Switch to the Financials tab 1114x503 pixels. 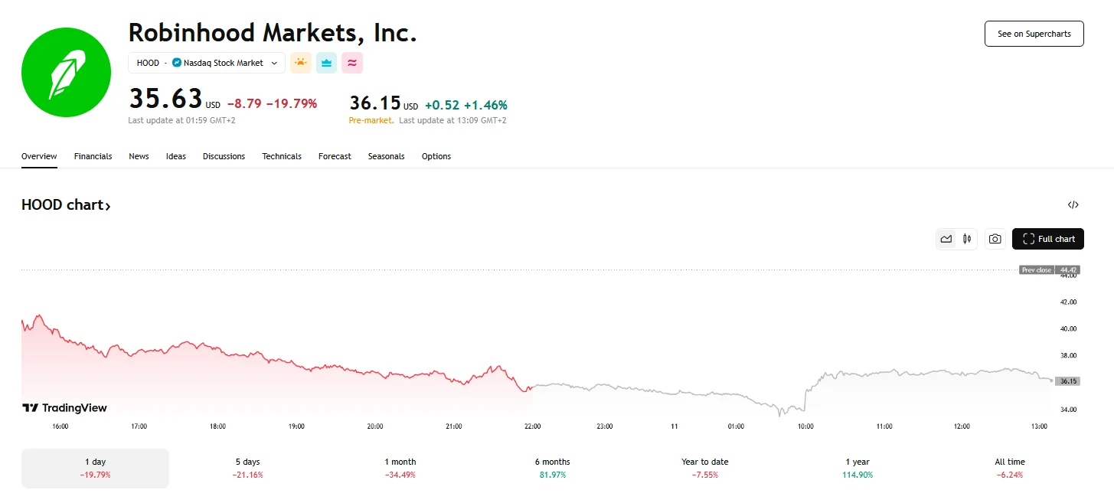coord(93,156)
